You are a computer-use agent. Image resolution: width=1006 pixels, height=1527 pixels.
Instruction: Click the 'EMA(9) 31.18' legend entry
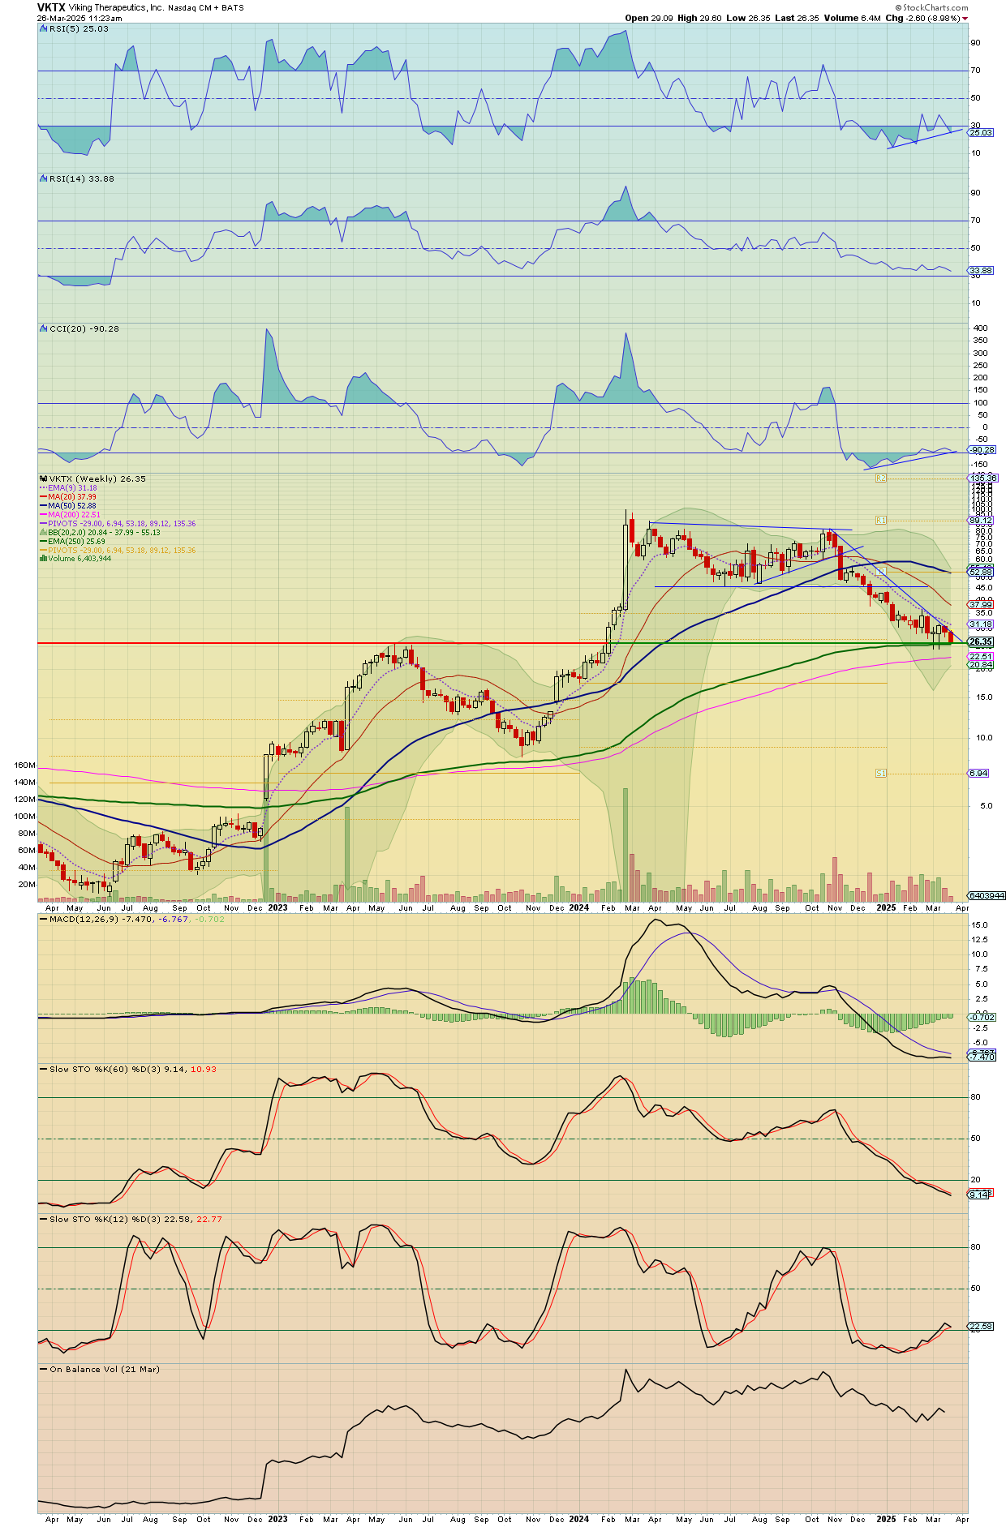pos(72,488)
